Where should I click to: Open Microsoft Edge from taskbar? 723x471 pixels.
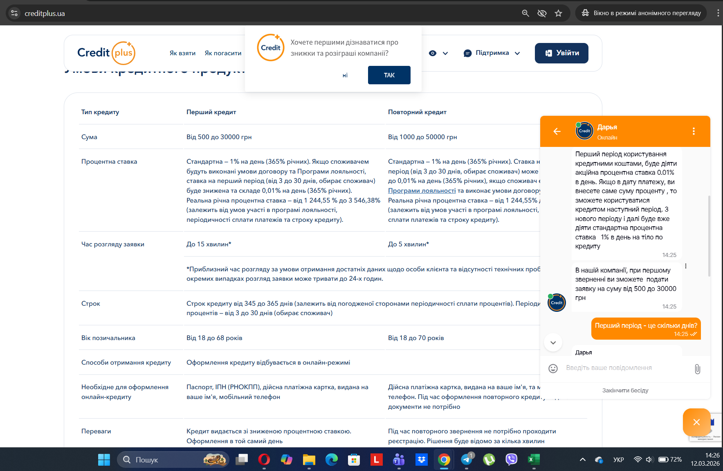coord(332,460)
